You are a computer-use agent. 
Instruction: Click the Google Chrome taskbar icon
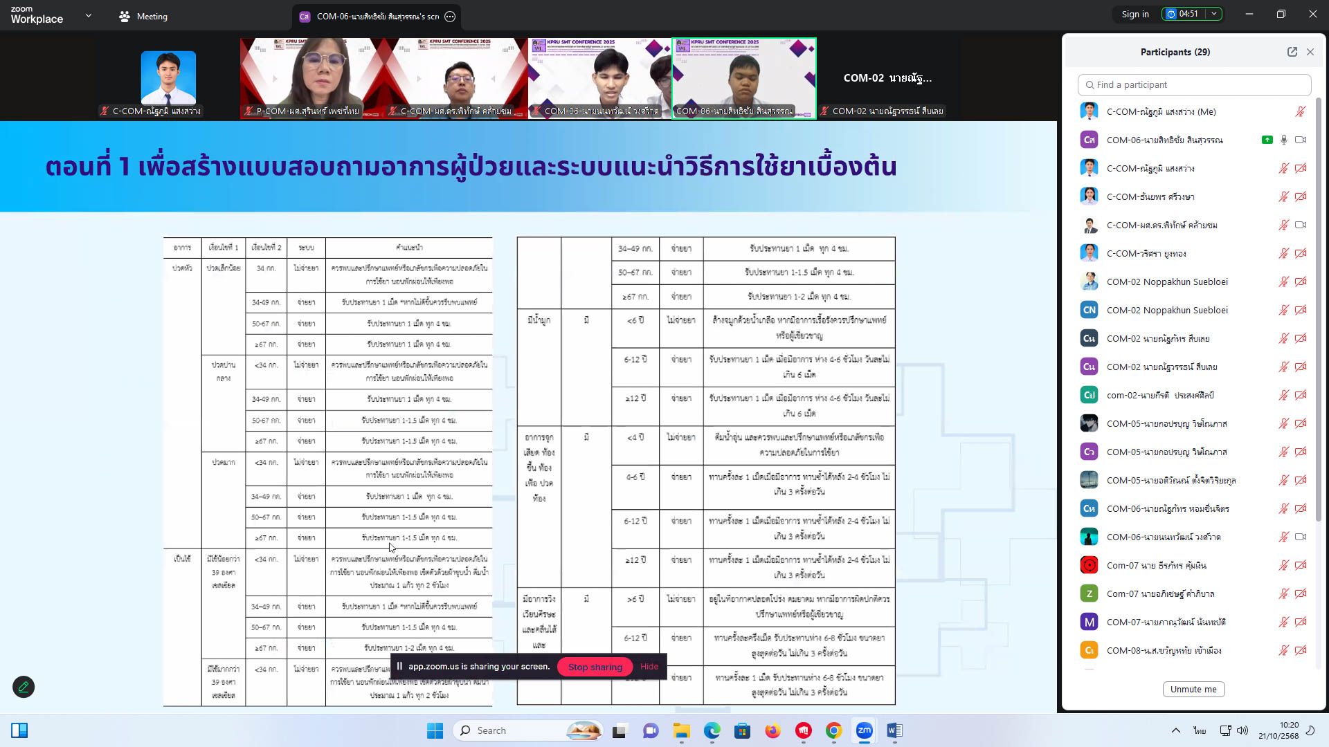(833, 730)
